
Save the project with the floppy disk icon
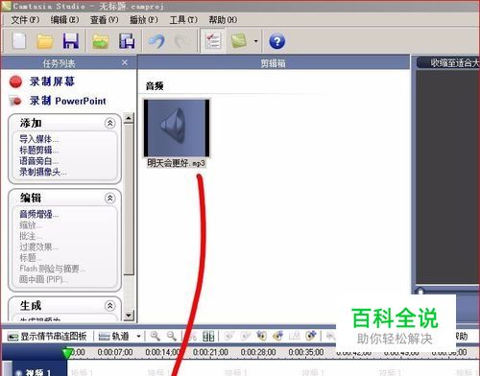click(71, 41)
